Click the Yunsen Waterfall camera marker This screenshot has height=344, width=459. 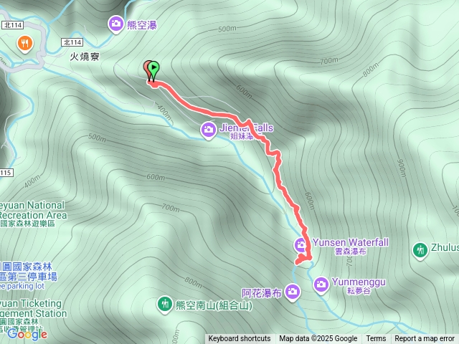tap(301, 245)
